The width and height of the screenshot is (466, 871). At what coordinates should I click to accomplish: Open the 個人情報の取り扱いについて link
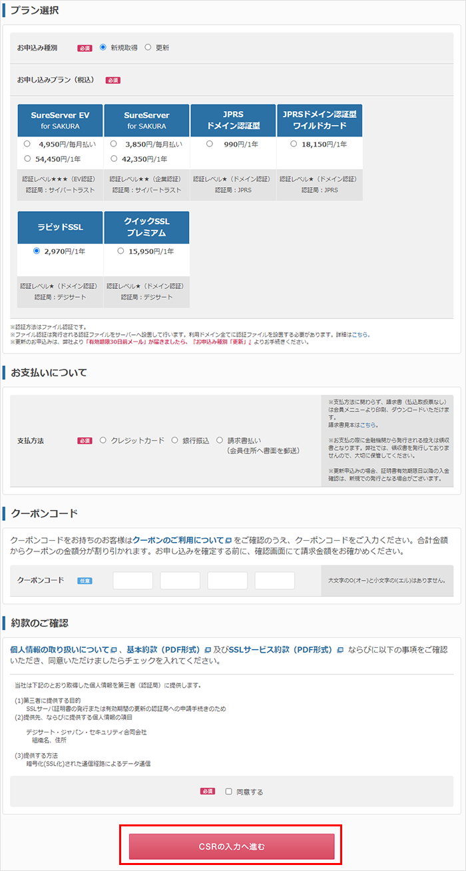coord(59,649)
